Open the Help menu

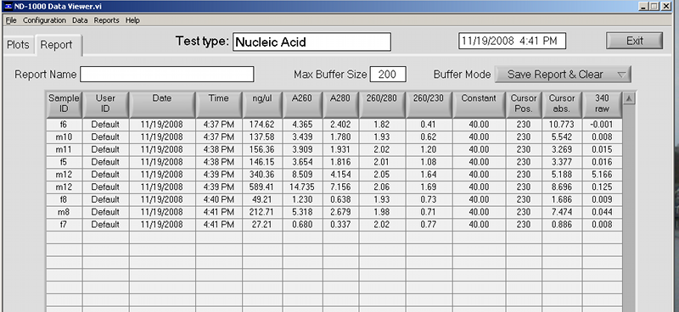[x=132, y=20]
